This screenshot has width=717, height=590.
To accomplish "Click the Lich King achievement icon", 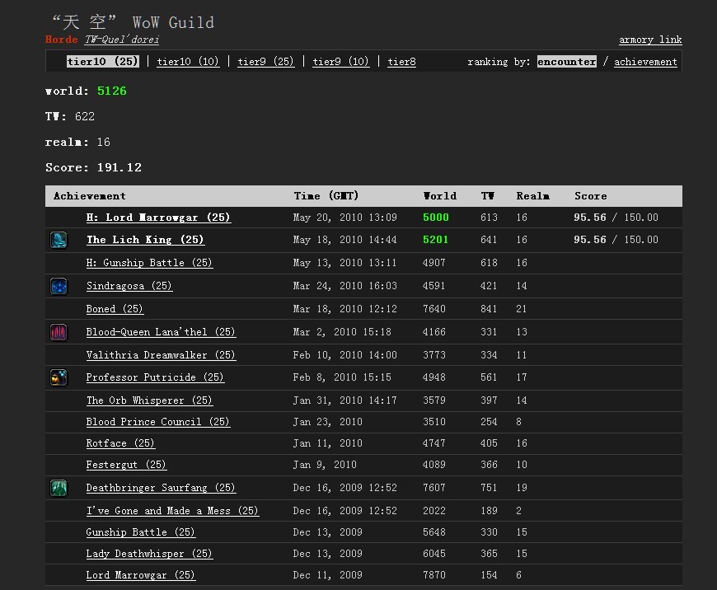I will pyautogui.click(x=59, y=240).
